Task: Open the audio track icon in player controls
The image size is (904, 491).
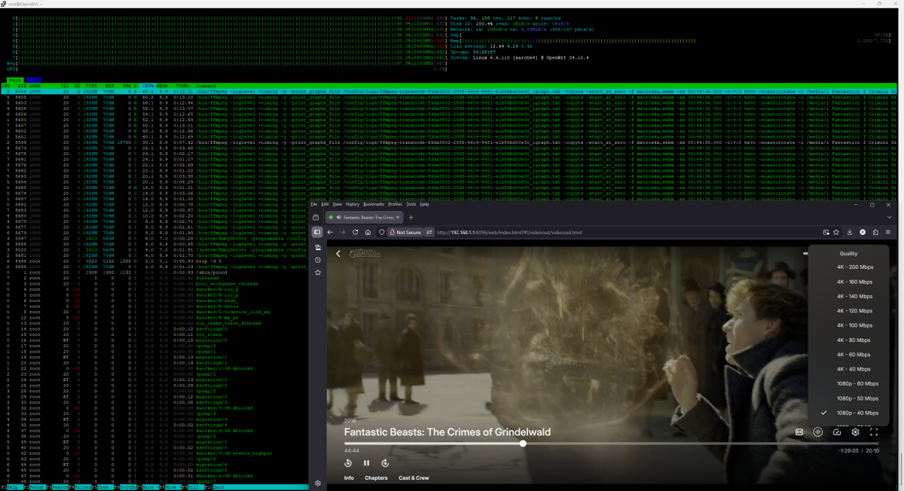Action: point(818,432)
